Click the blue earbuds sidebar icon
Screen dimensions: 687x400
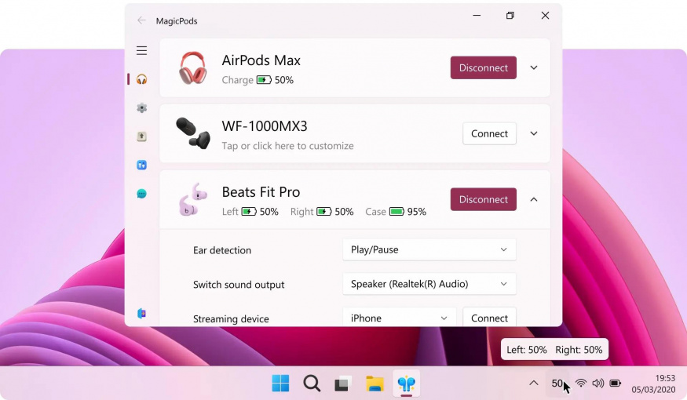(141, 165)
